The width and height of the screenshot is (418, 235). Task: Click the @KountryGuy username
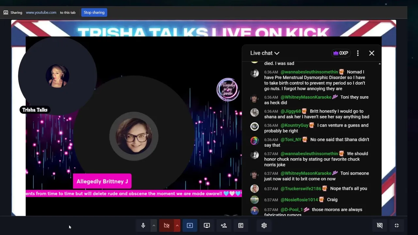pyautogui.click(x=294, y=125)
